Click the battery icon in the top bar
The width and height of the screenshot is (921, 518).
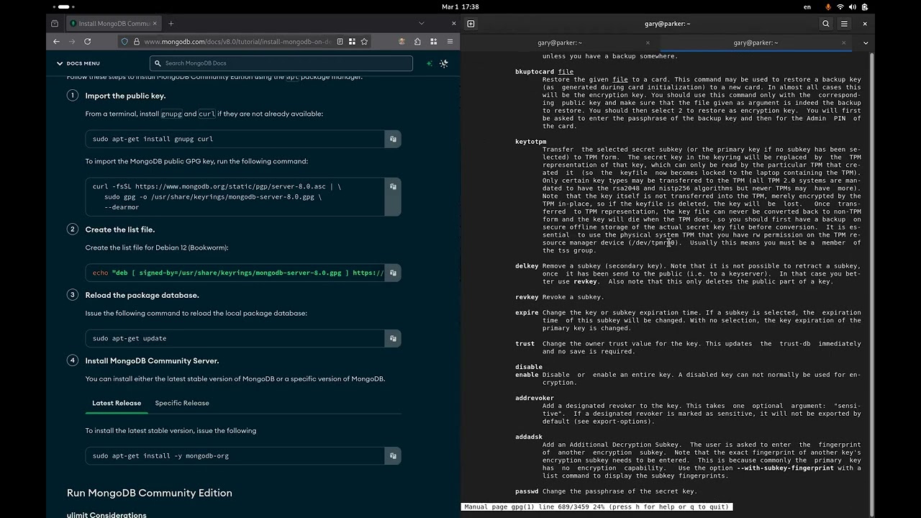[x=865, y=6]
